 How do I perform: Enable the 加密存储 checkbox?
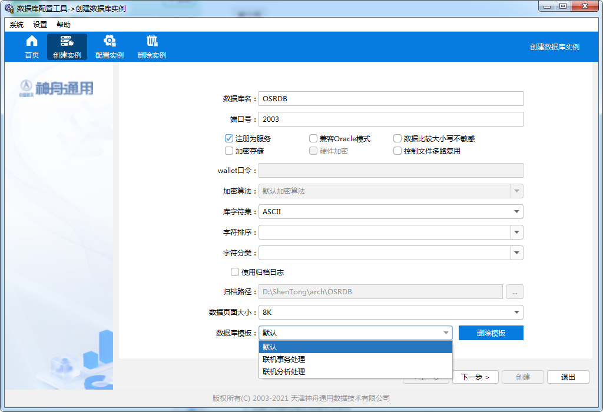tap(229, 151)
